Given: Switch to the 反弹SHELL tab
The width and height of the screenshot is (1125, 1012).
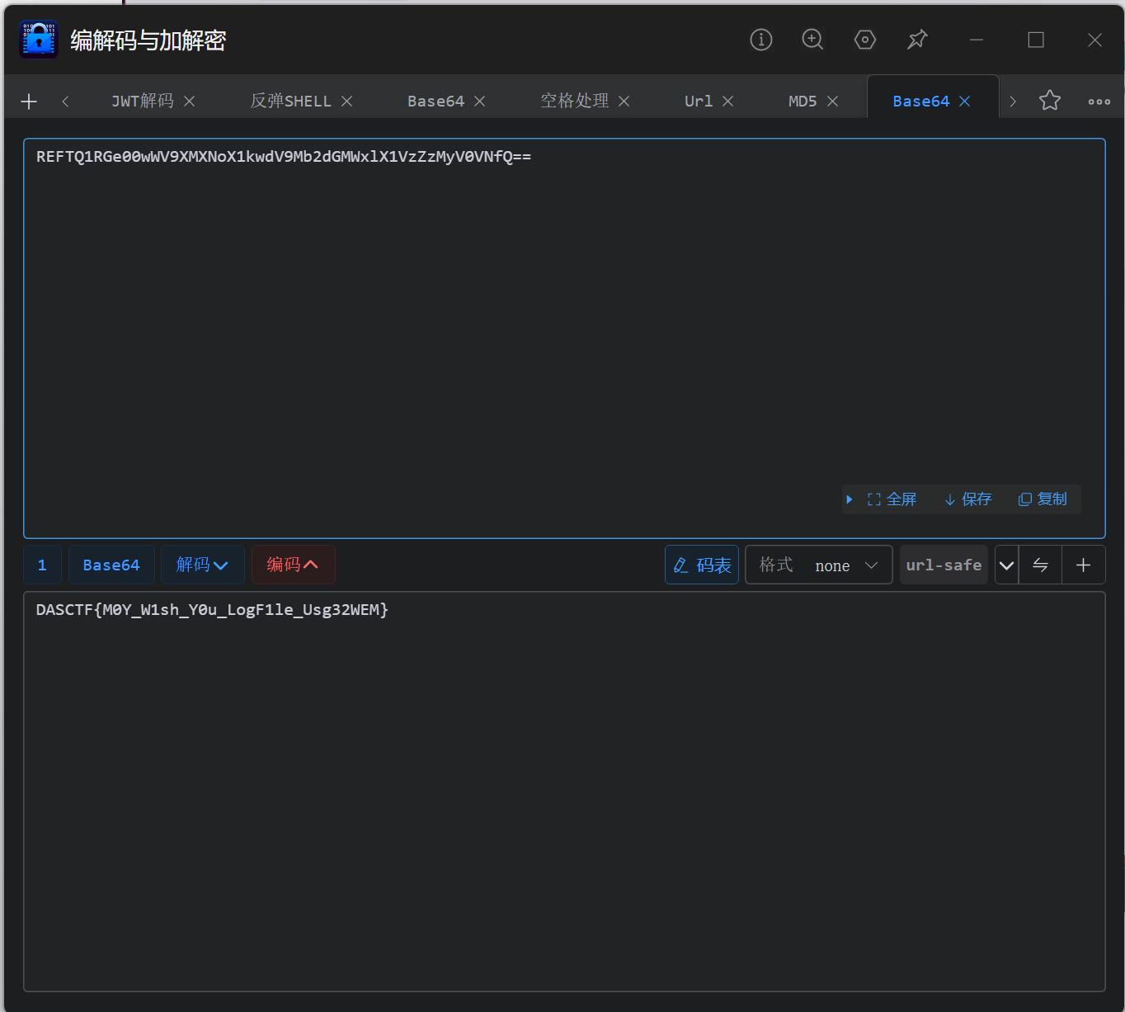Looking at the screenshot, I should tap(290, 101).
